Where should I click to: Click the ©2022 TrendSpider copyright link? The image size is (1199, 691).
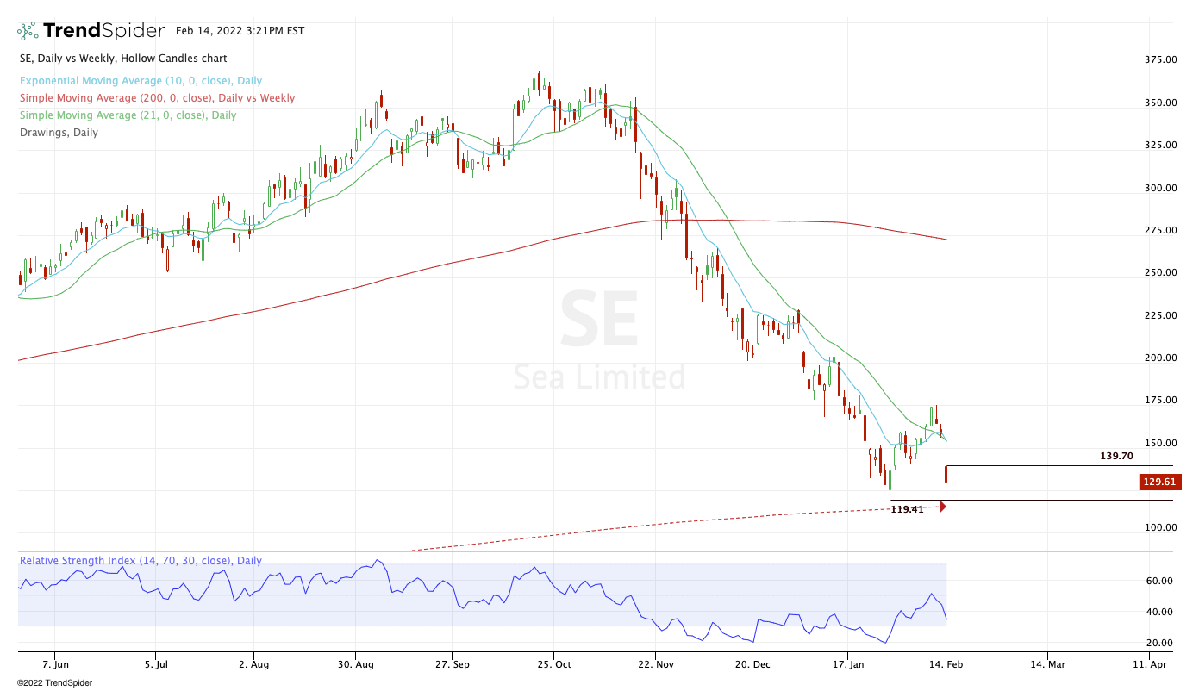coord(54,682)
